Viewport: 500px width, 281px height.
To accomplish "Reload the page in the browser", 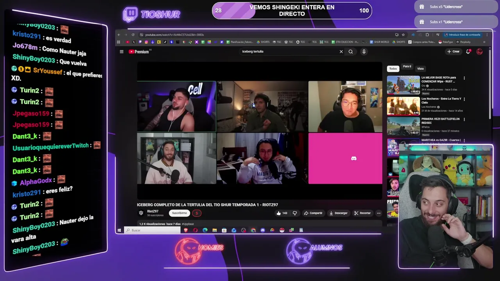I will [133, 35].
